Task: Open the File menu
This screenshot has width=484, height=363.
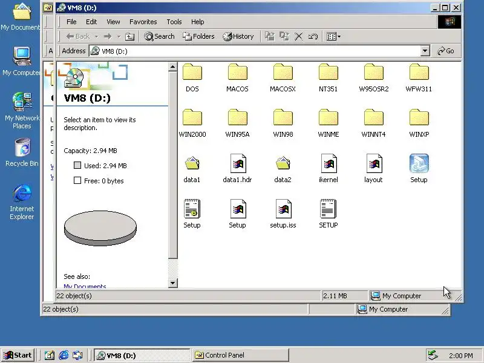Action: pos(71,22)
